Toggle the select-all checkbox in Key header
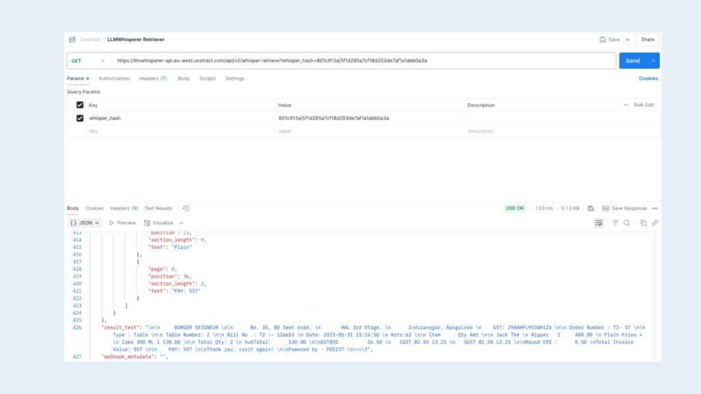Screen dimensions: 701x394 tap(80, 105)
